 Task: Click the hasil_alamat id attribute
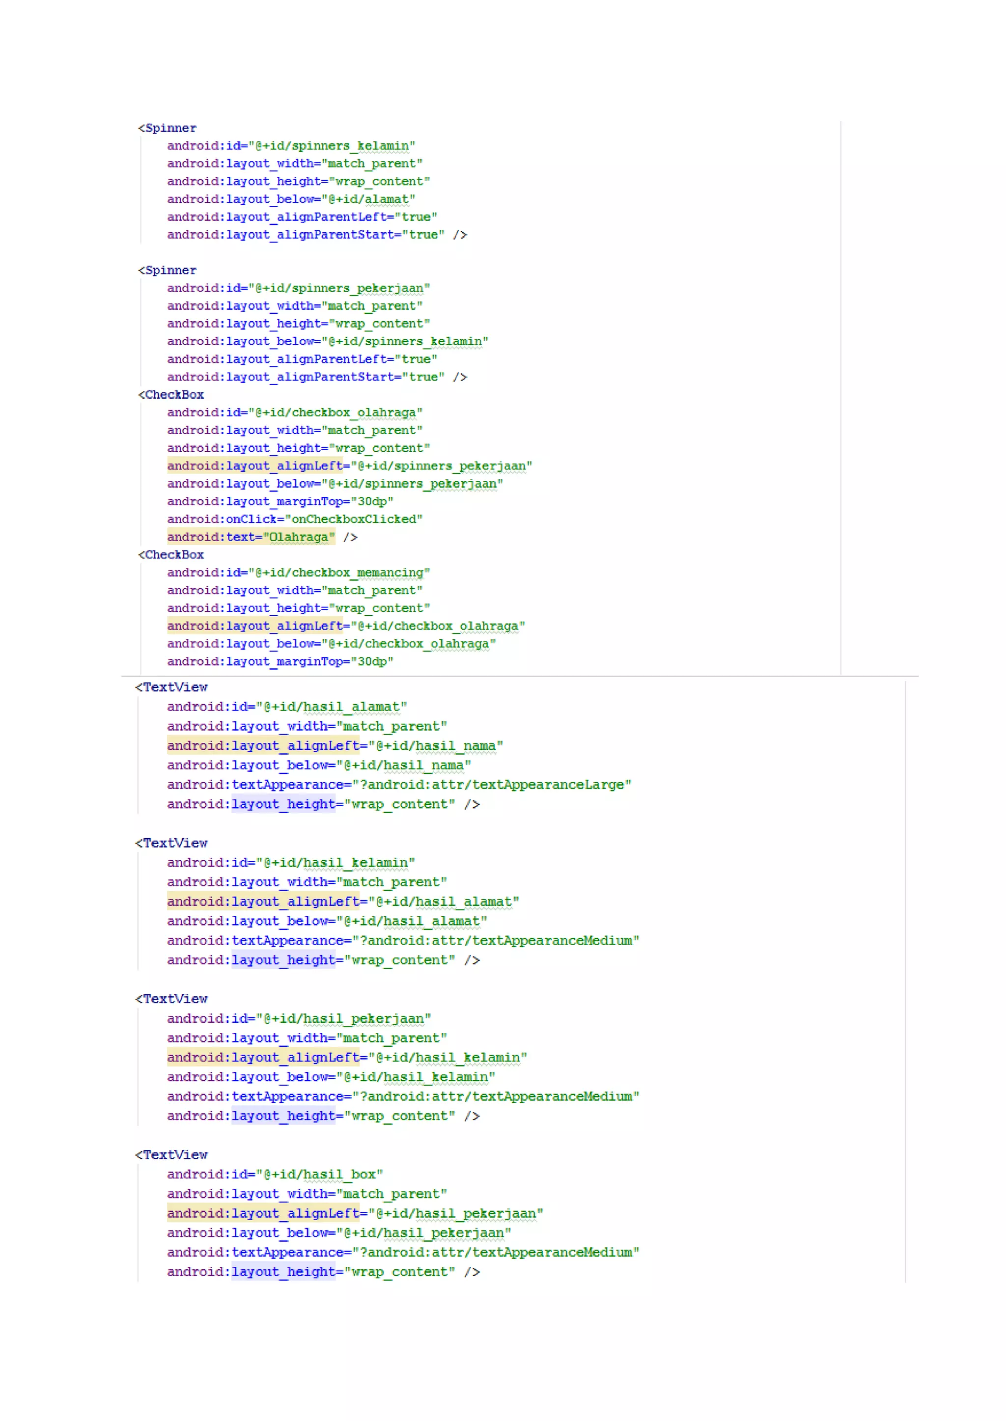[x=287, y=708]
